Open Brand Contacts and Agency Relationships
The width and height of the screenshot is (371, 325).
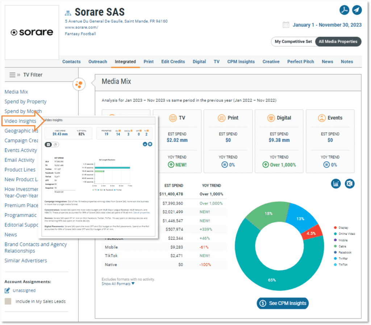click(x=36, y=247)
